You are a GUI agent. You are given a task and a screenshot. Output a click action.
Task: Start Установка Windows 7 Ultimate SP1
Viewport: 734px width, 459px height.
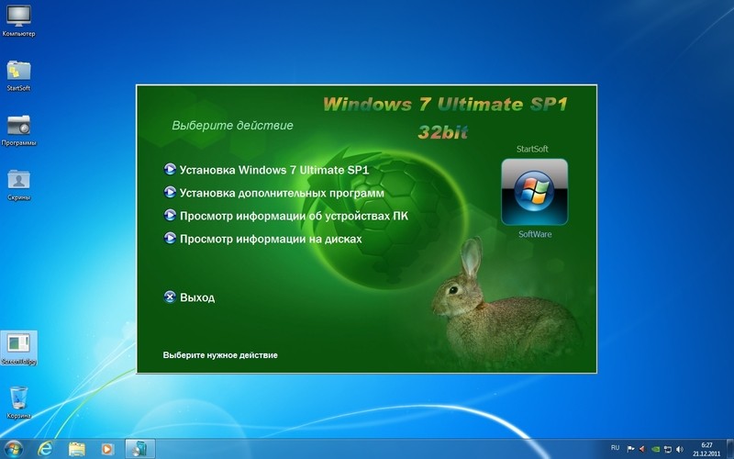[x=274, y=170]
